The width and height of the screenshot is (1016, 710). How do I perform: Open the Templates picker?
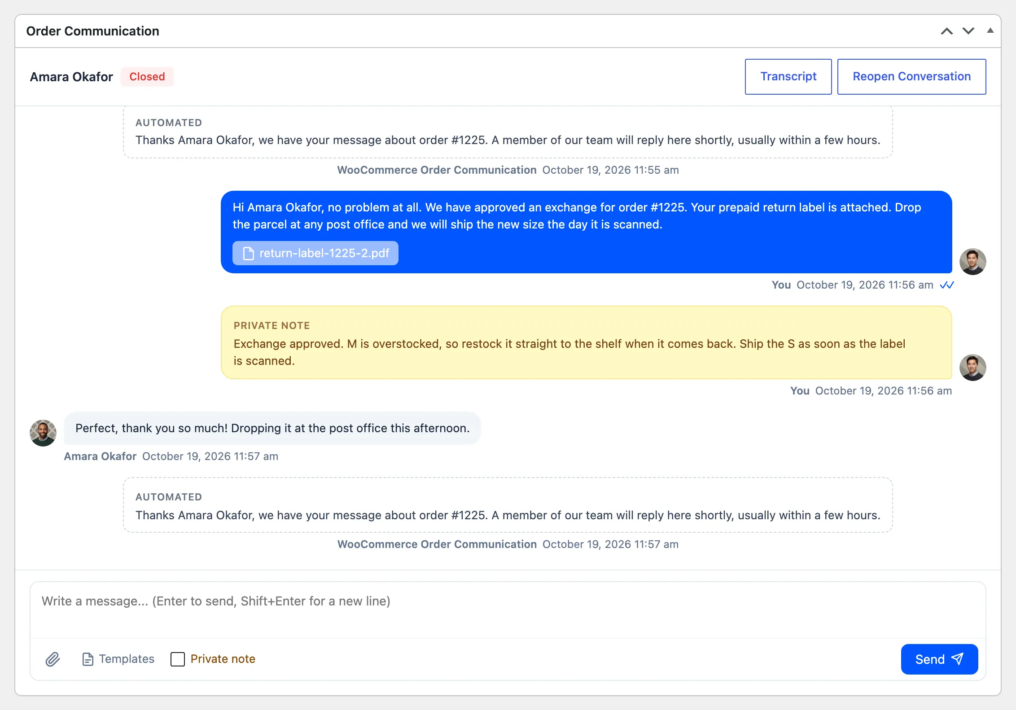click(118, 659)
